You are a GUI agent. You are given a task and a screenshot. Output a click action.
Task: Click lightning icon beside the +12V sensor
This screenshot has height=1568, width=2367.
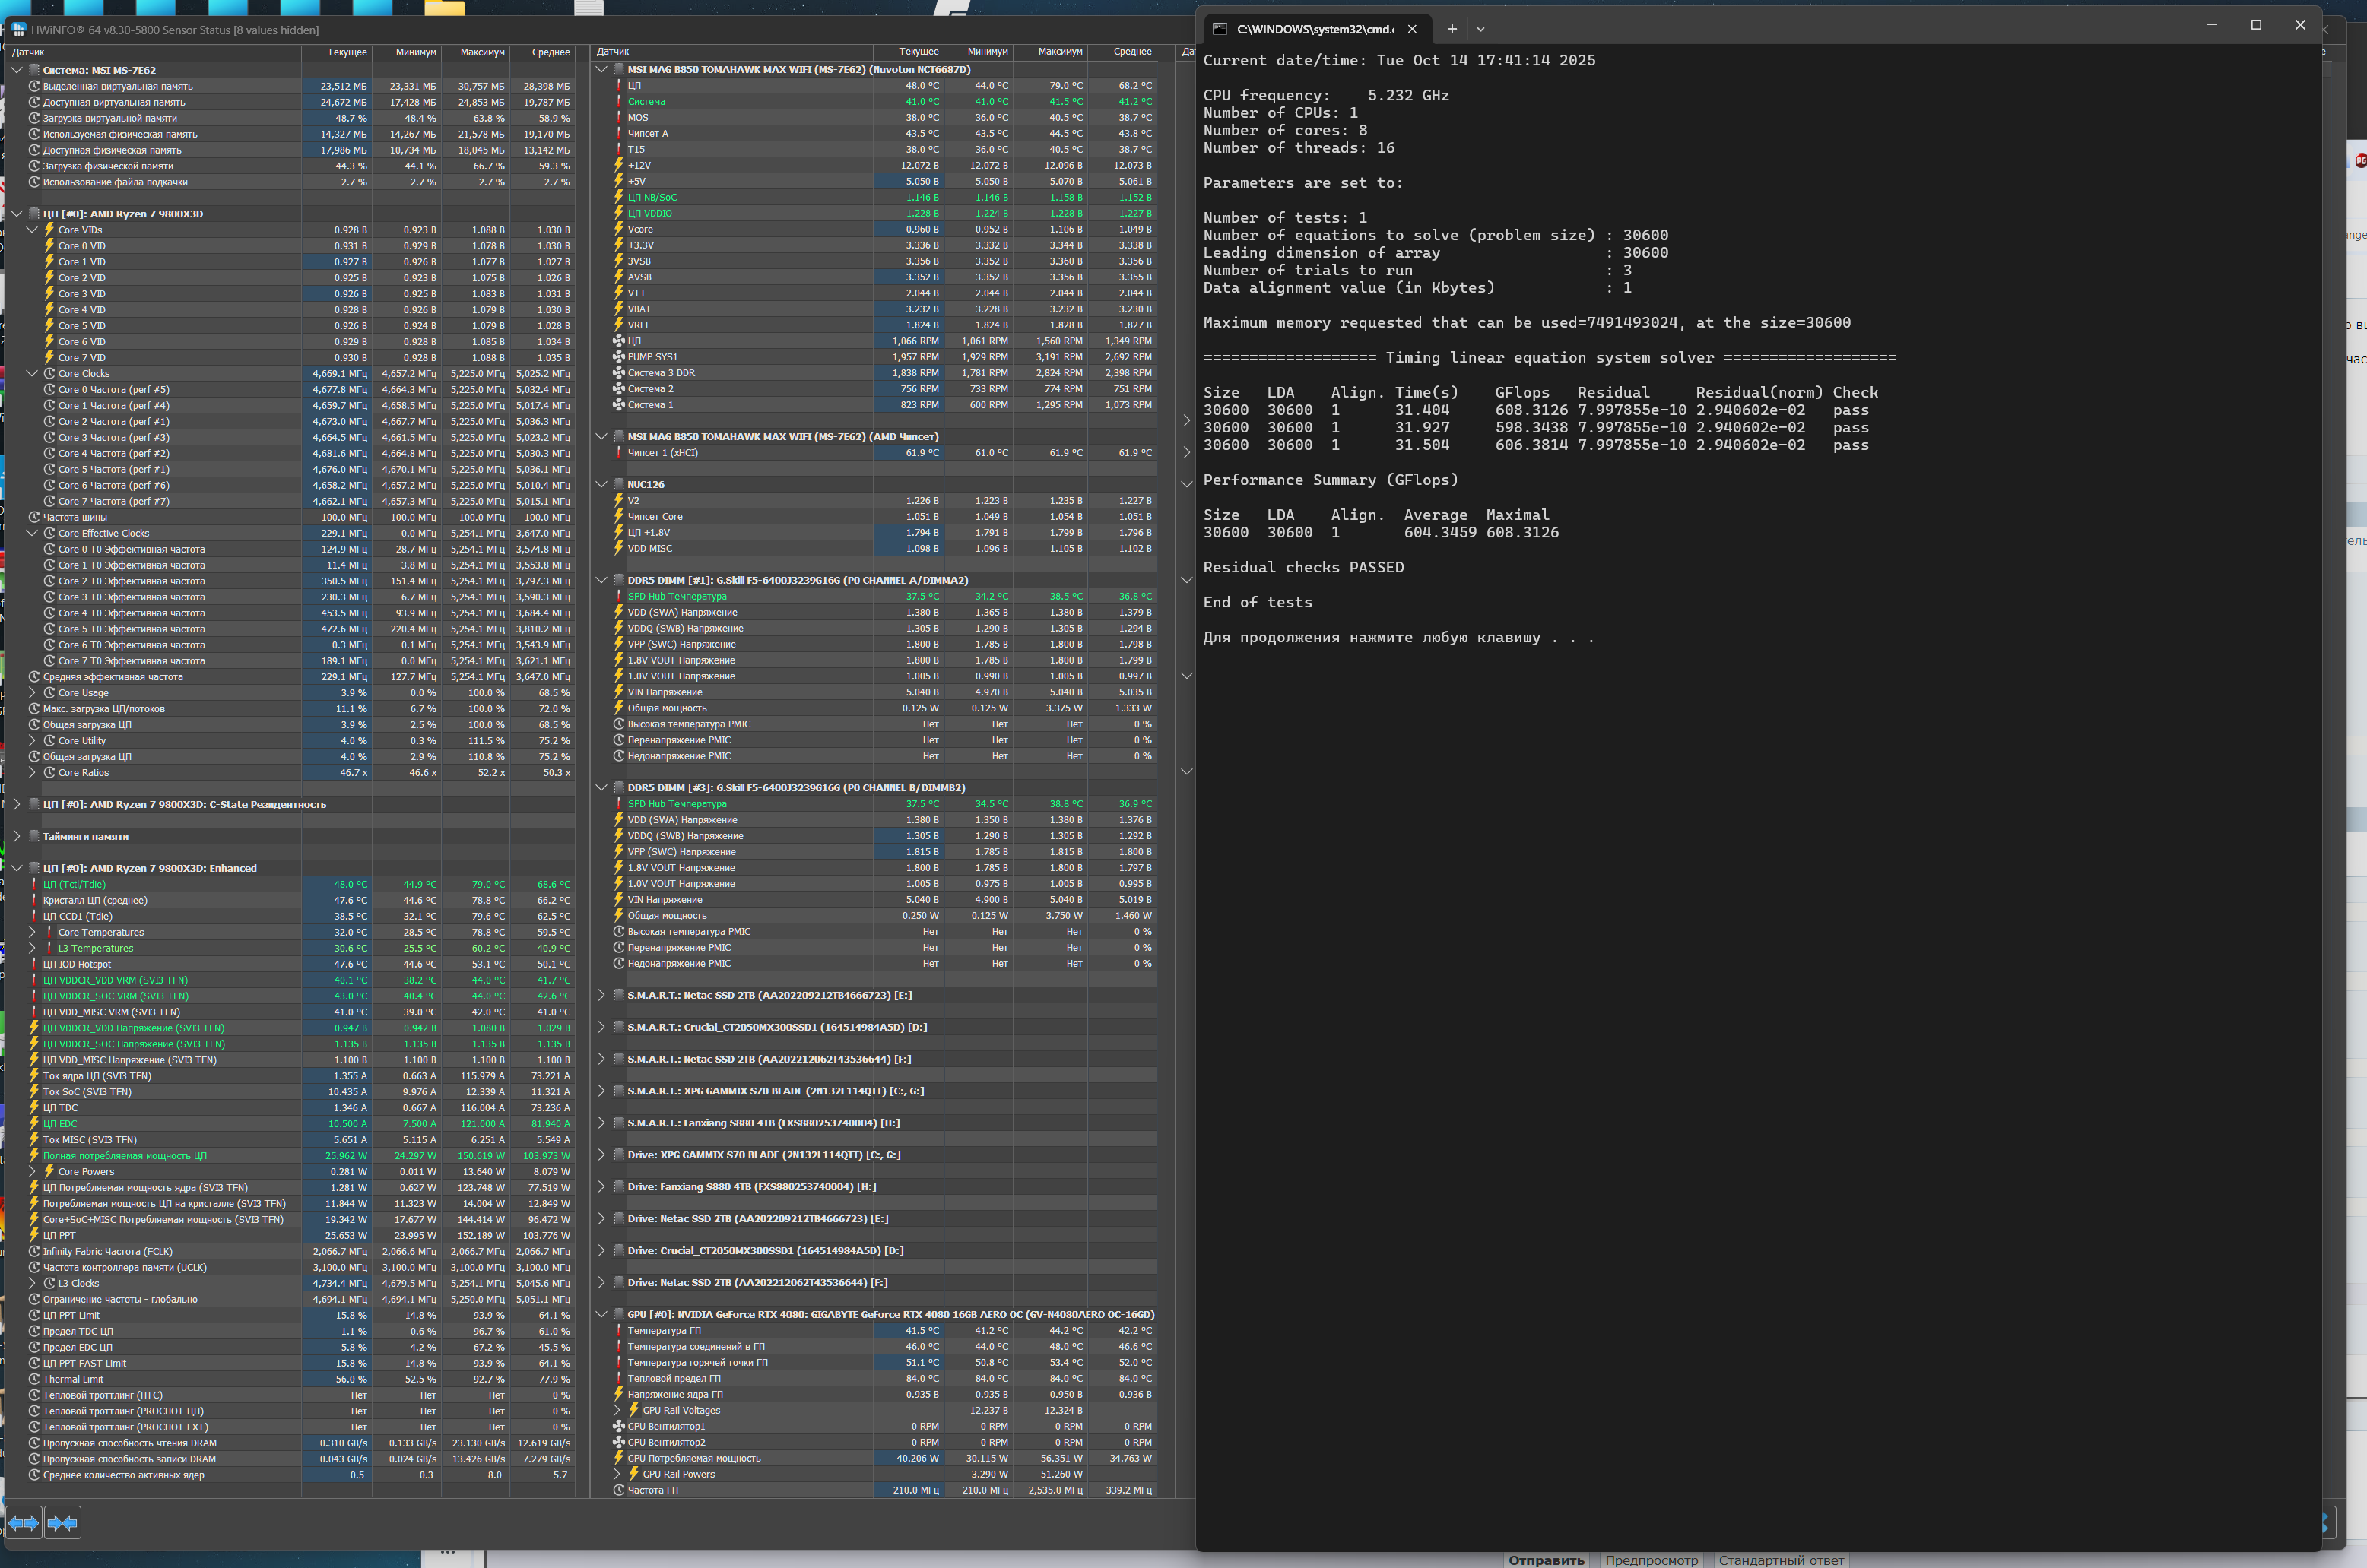(618, 165)
